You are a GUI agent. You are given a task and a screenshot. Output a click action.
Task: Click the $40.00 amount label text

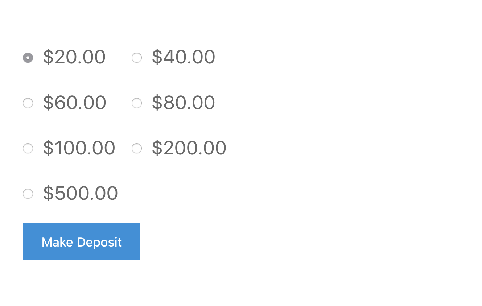[x=184, y=57]
